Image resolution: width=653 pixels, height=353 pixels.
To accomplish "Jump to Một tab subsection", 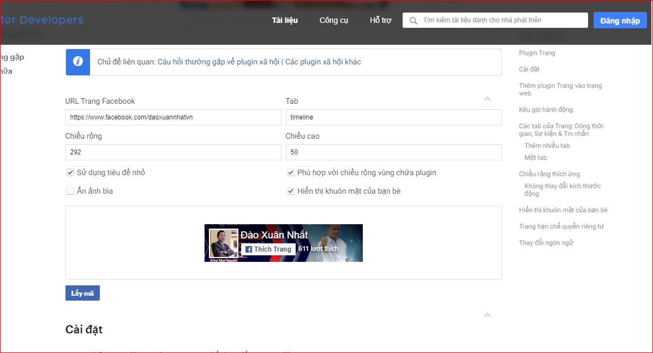I will [x=536, y=157].
